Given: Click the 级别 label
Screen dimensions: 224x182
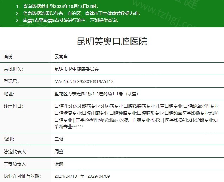Looking at the screenshot, I should tap(9, 139).
